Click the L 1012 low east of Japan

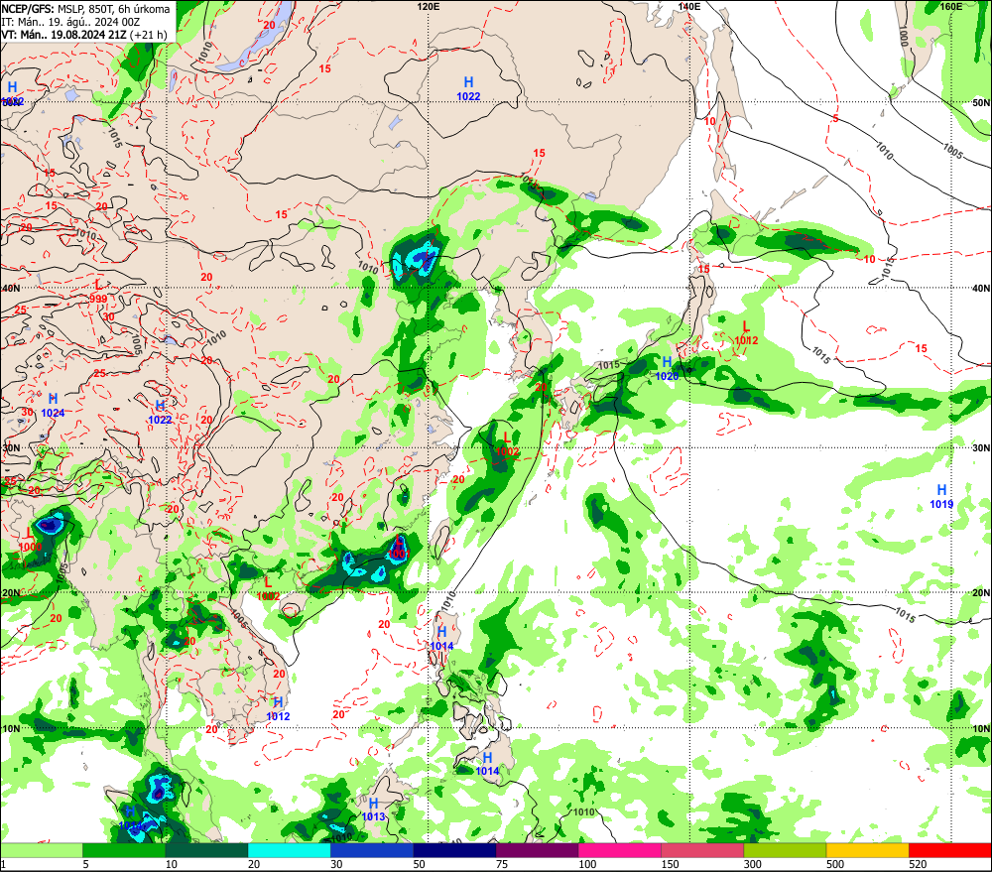[x=746, y=333]
